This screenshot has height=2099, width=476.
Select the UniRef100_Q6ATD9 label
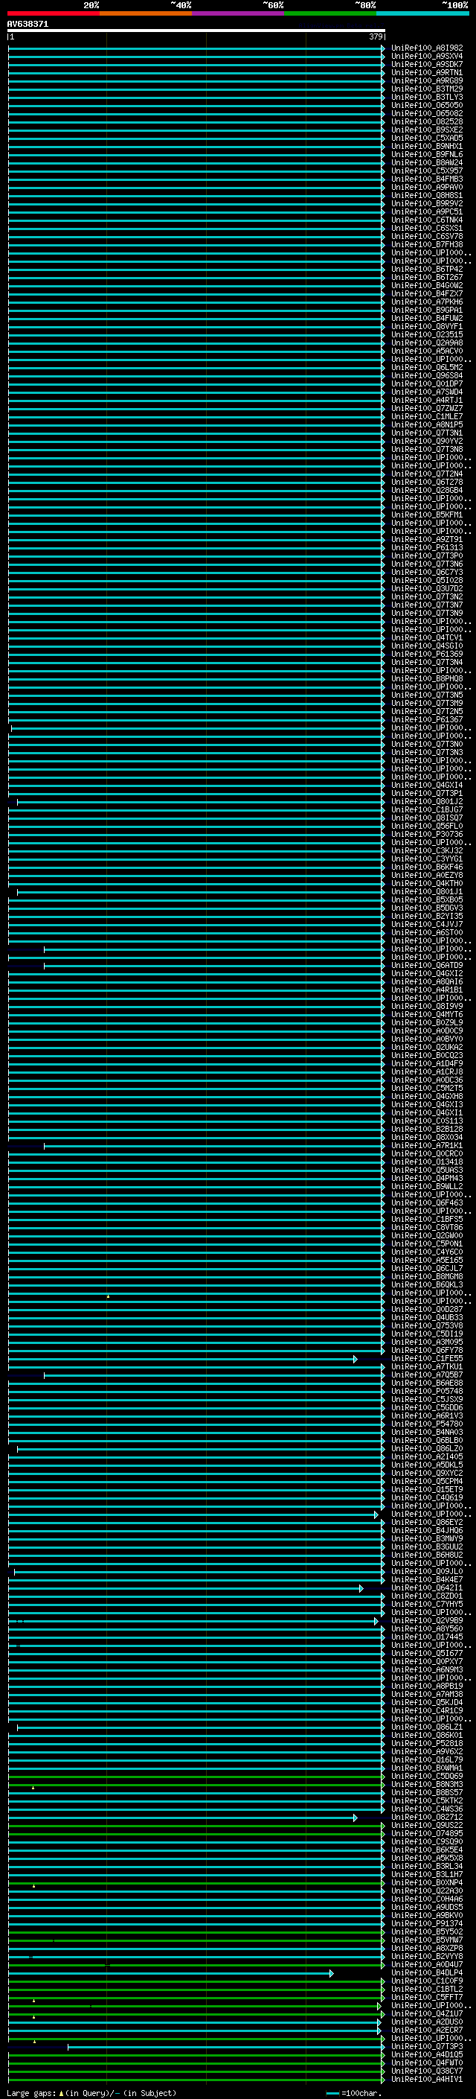(x=426, y=966)
